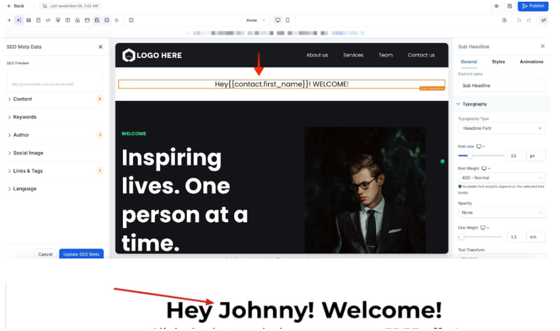Image resolution: width=560 pixels, height=331 pixels.
Task: Switch to the Styles tab
Action: coord(498,62)
